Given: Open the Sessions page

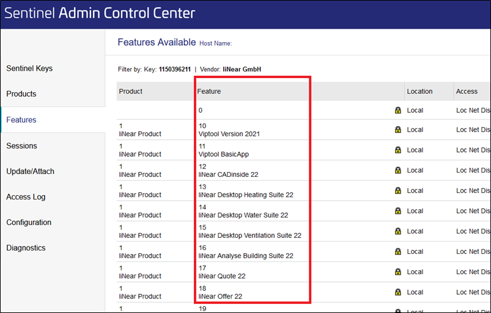Looking at the screenshot, I should click(21, 146).
